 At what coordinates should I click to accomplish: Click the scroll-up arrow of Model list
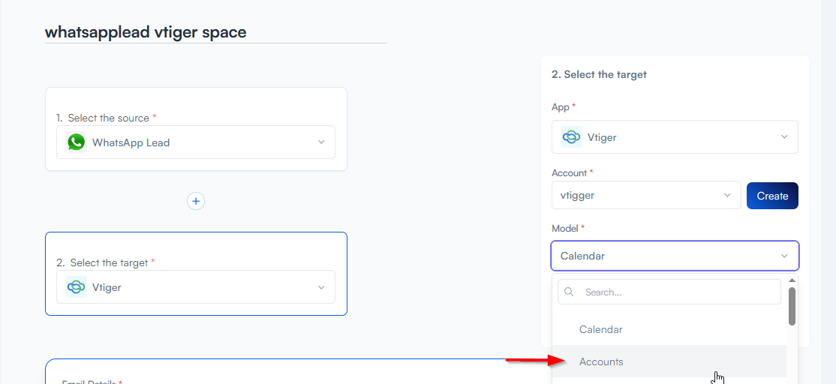pyautogui.click(x=792, y=280)
